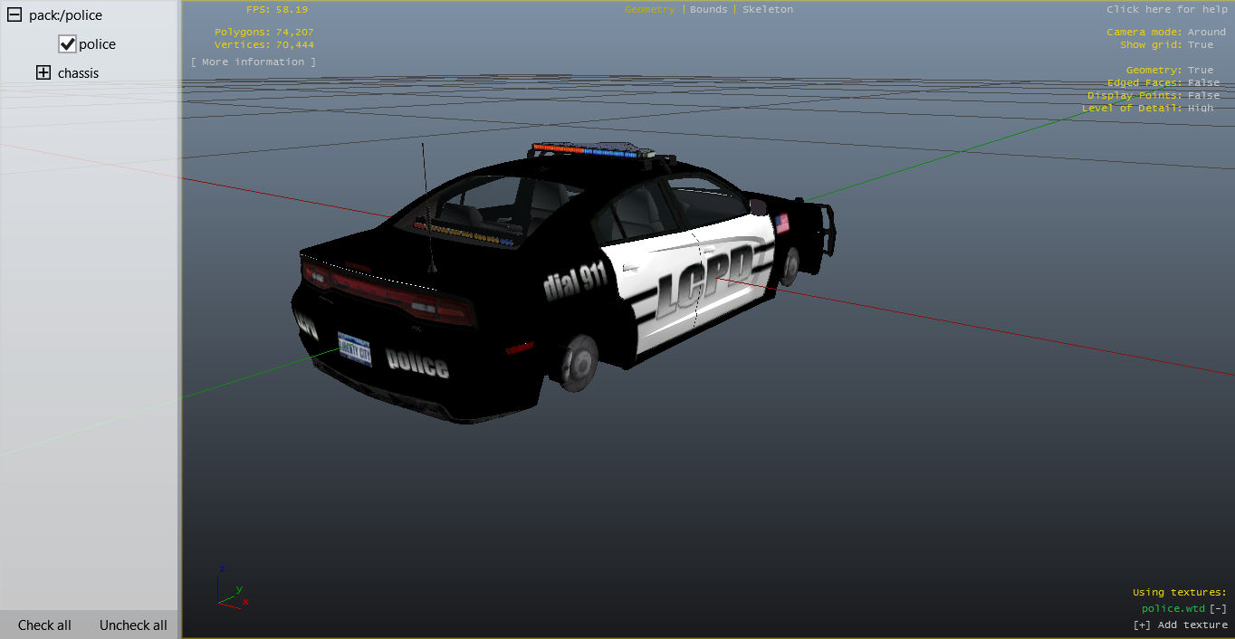The height and width of the screenshot is (639, 1235).
Task: Click the XYZ axis orientation gizmo
Action: (230, 588)
